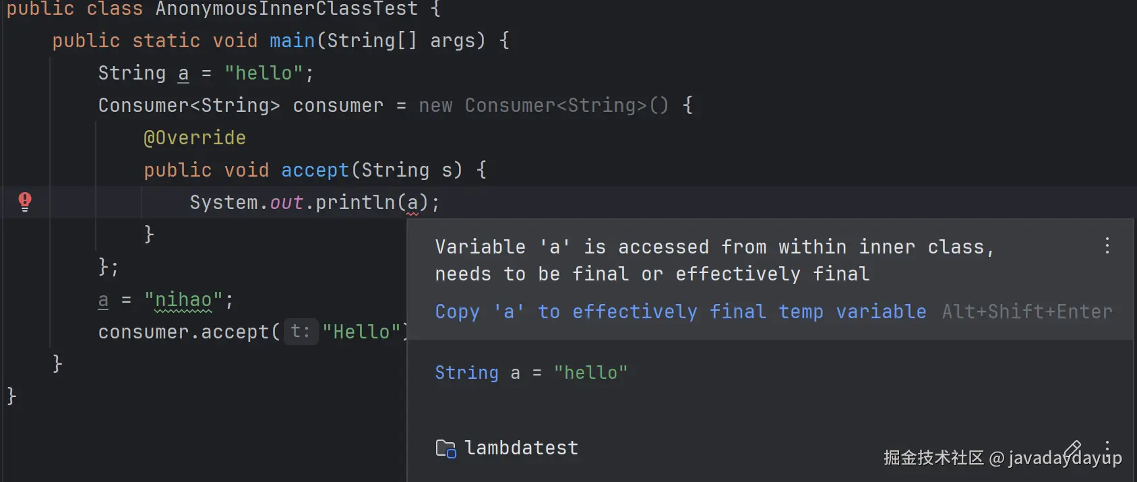The width and height of the screenshot is (1137, 482).
Task: Click the @Override annotation
Action: coord(194,138)
